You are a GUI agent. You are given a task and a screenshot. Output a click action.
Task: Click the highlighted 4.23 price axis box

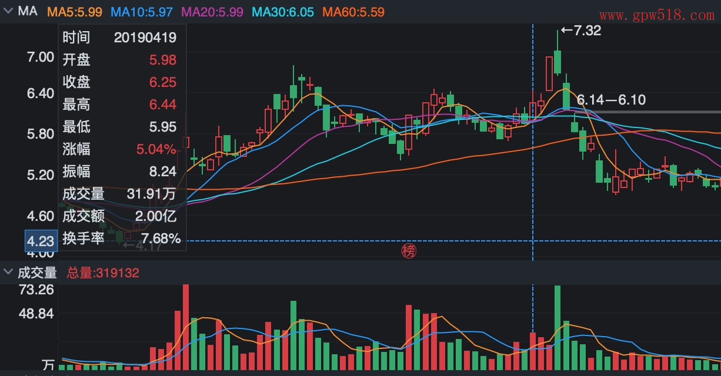41,241
